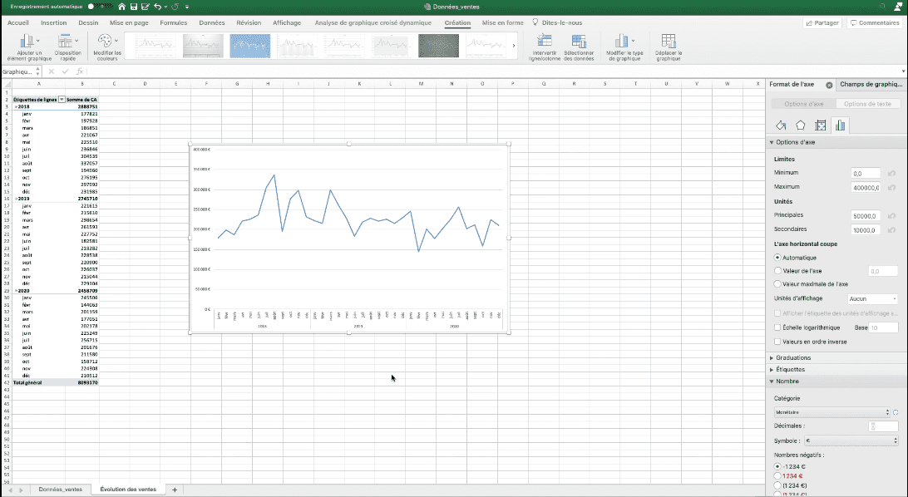Click the Commentaires button
The width and height of the screenshot is (908, 497).
[x=876, y=22]
